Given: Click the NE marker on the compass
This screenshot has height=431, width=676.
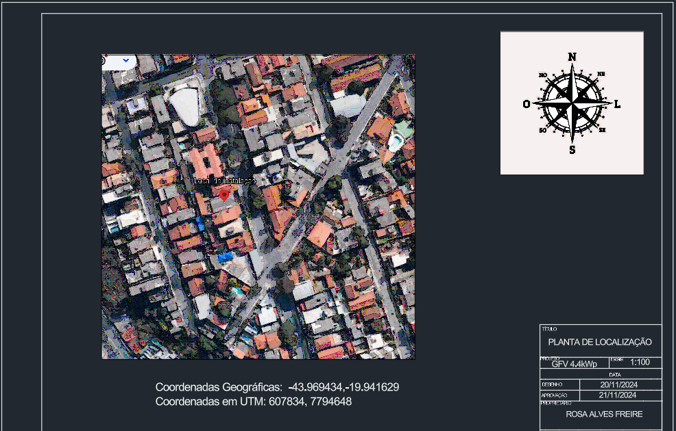Looking at the screenshot, I should click(x=601, y=74).
